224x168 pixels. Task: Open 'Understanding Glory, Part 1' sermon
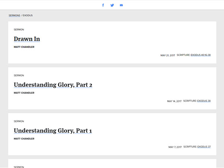click(53, 131)
